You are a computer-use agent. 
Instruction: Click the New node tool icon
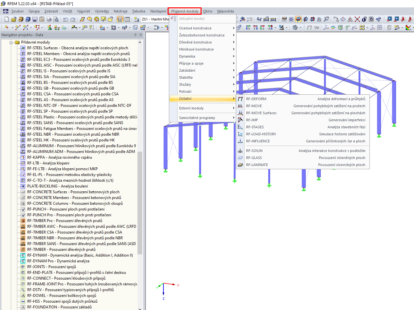[6, 28]
